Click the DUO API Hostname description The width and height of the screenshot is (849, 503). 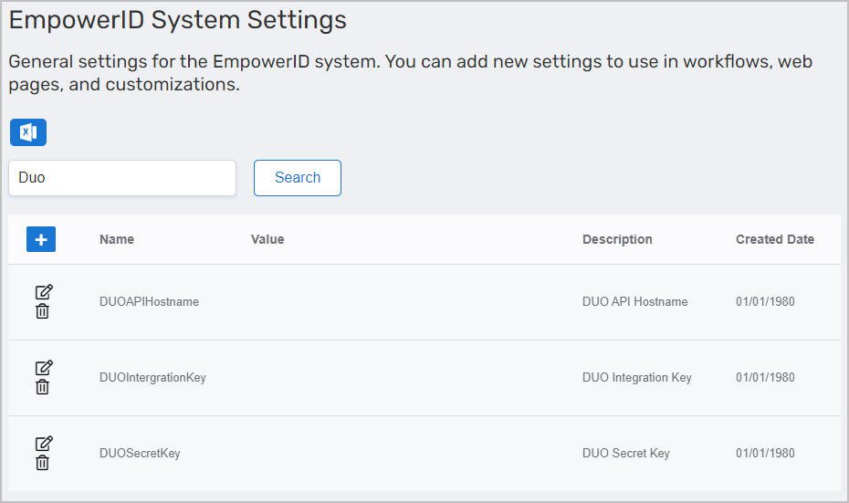tap(634, 301)
